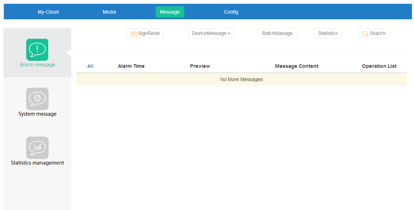Click the caret arrow beside DeviceMessage
Screen dimensions: 414x210
tap(229, 34)
